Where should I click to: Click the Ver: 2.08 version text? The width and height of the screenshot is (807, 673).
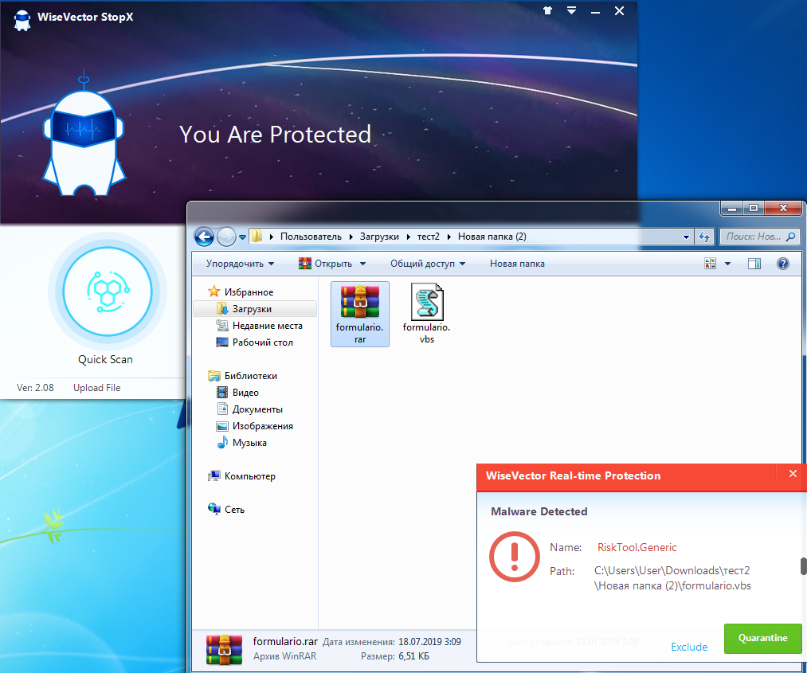[x=35, y=388]
